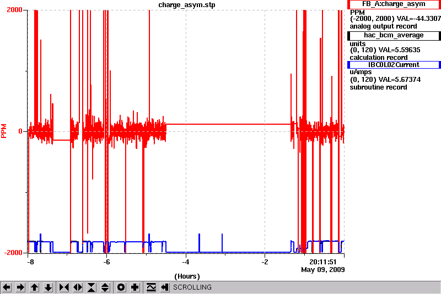Click the arrow-to-bar scroll mode icon
The height and width of the screenshot is (294, 441).
(x=165, y=287)
